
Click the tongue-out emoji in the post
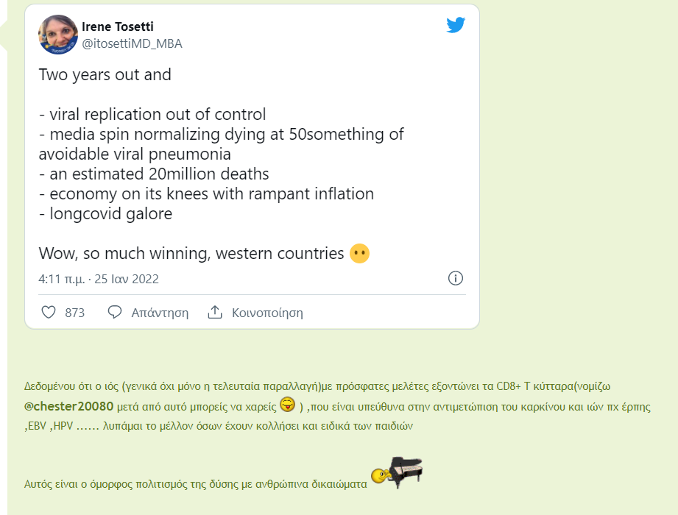(x=288, y=405)
